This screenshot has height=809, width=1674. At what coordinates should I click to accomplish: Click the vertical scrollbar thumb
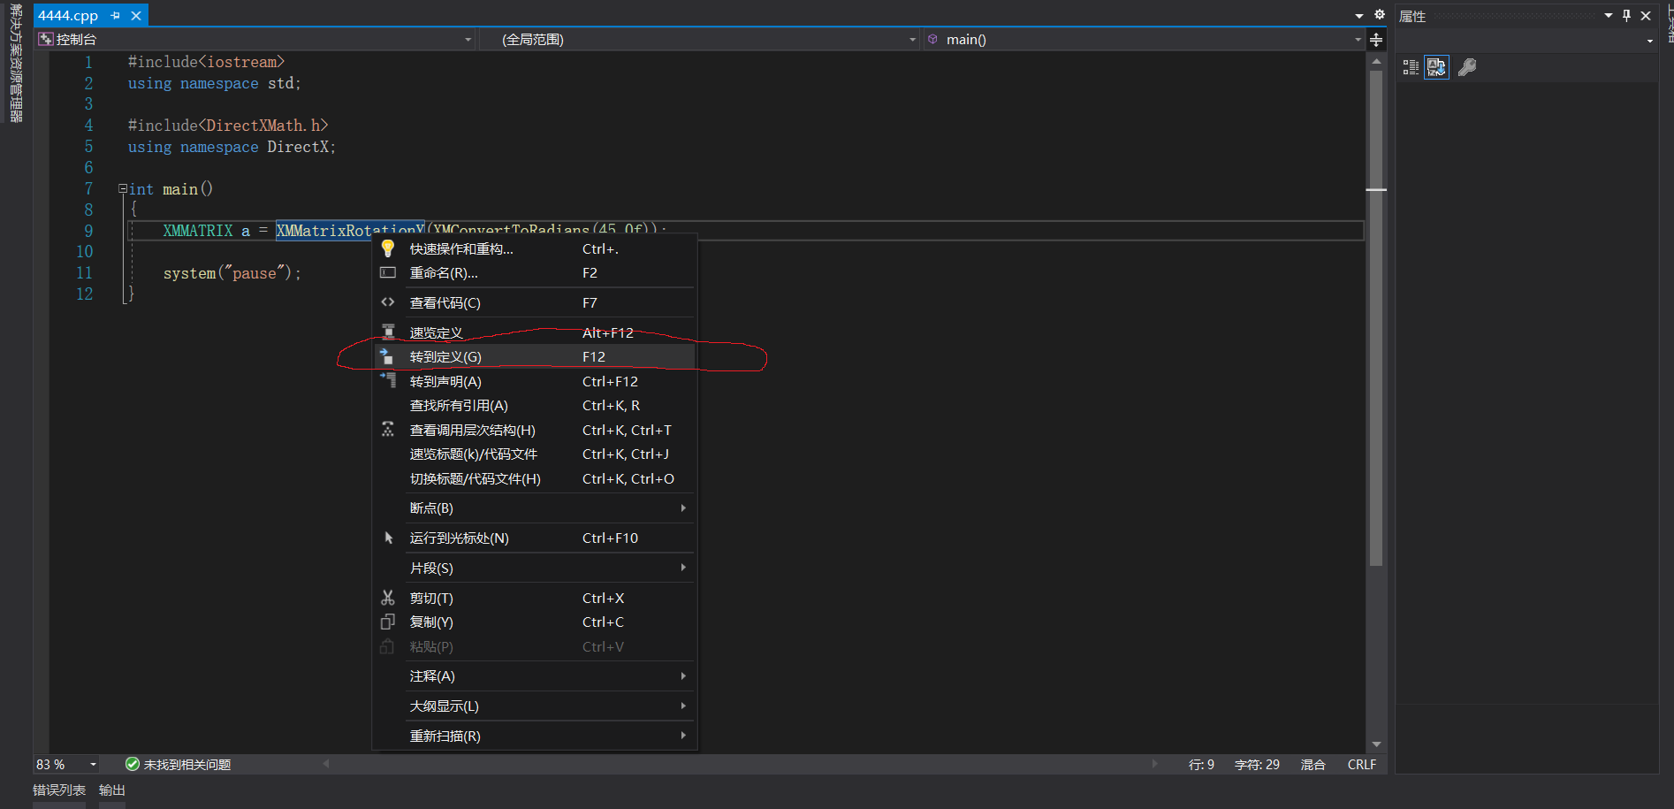click(x=1376, y=318)
